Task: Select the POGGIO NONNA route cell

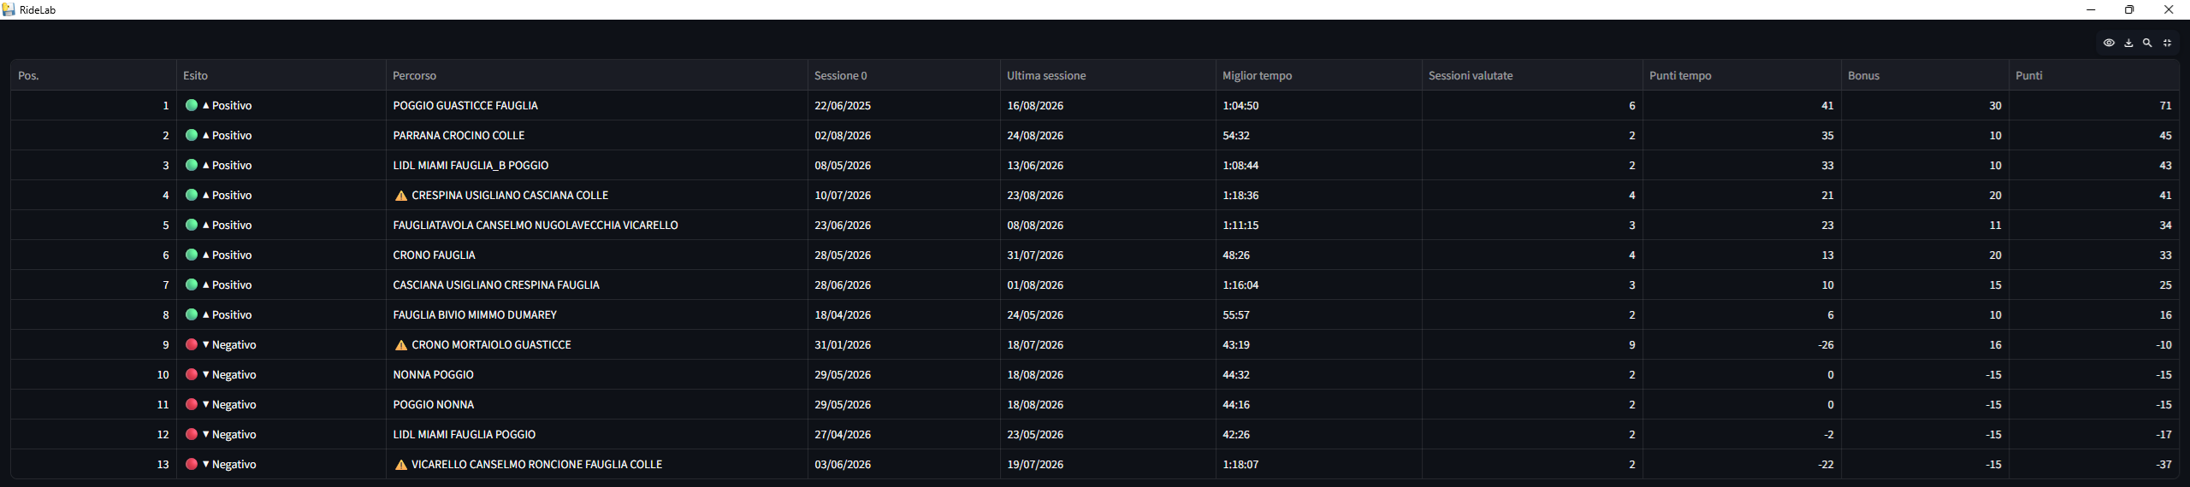Action: (x=597, y=404)
